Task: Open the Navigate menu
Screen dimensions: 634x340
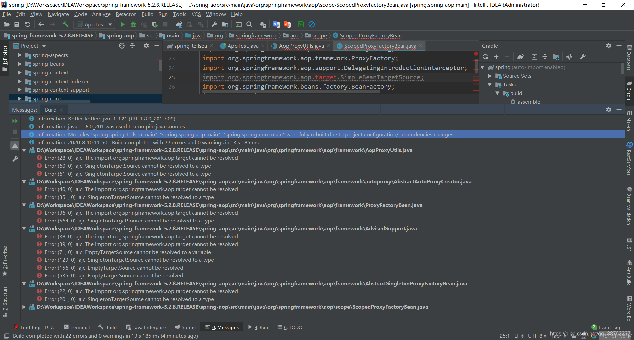Action: click(58, 14)
